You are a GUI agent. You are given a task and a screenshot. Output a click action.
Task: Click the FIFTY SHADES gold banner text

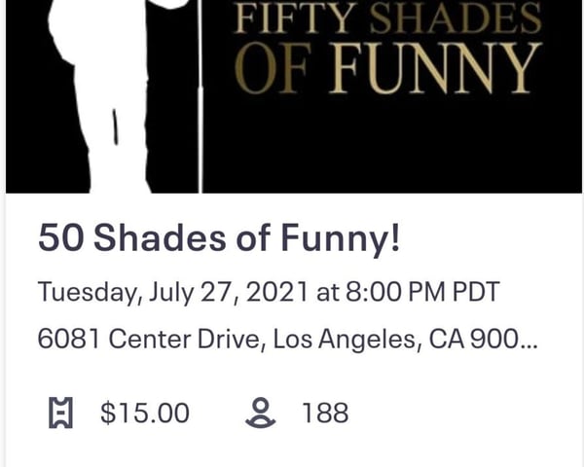(387, 18)
